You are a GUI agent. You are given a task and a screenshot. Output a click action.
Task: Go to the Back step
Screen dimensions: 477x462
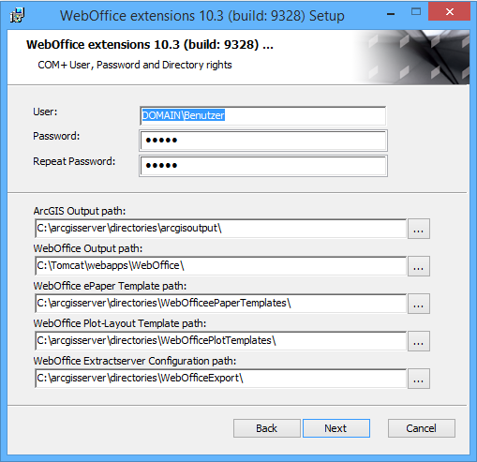[x=266, y=428]
